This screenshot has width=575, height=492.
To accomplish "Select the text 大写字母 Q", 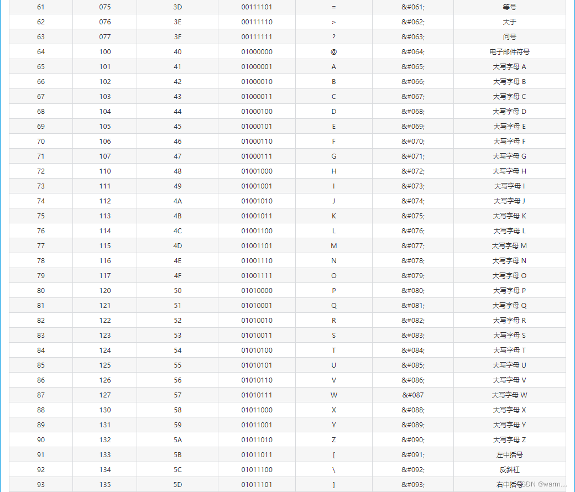I will 509,305.
